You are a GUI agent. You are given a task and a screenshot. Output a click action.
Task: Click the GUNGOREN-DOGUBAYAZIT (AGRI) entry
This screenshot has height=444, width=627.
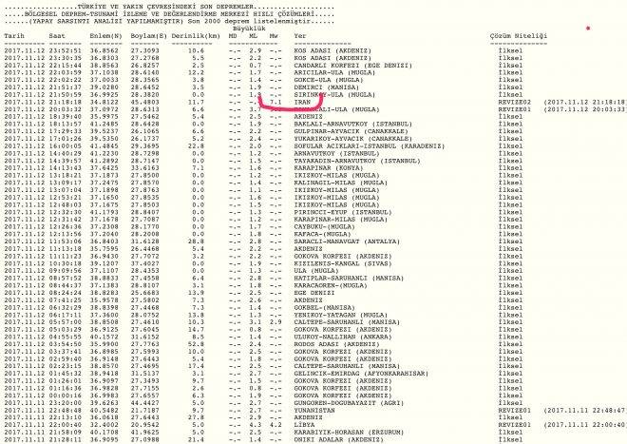pyautogui.click(x=350, y=402)
